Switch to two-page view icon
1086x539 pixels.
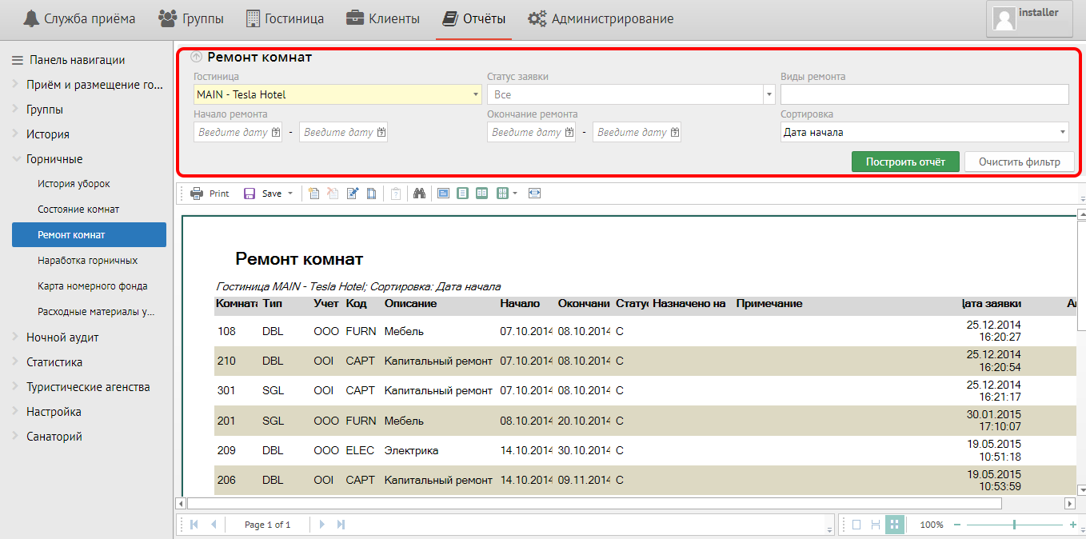481,194
